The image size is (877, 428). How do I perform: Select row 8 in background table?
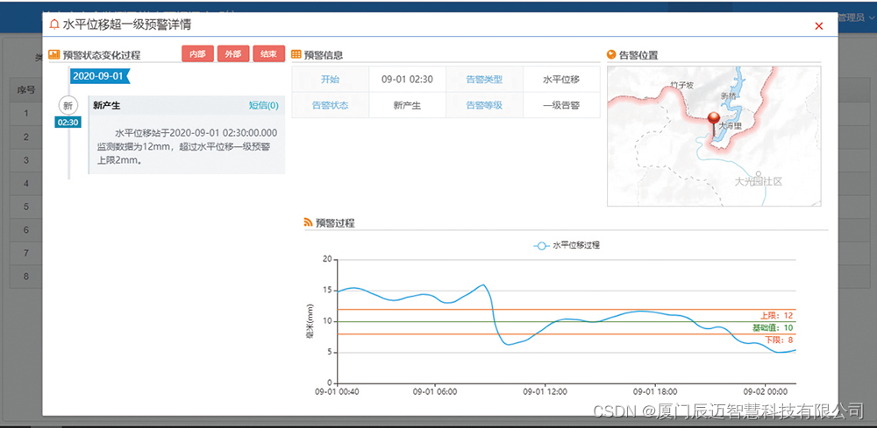coord(25,276)
